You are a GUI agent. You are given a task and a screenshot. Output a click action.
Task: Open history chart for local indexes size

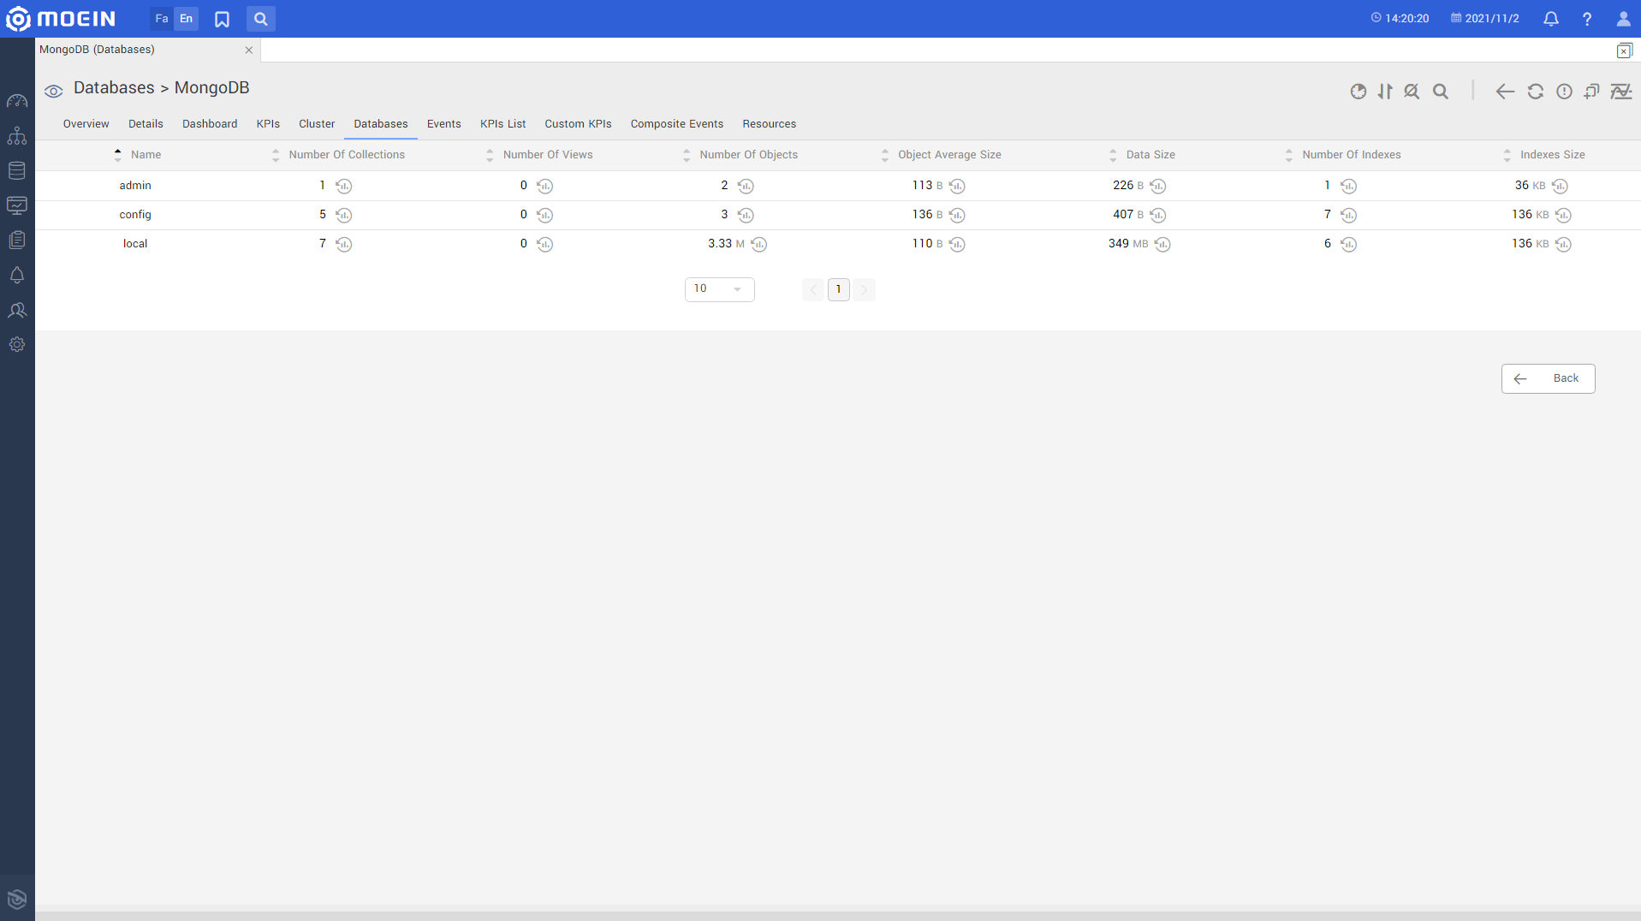tap(1564, 244)
